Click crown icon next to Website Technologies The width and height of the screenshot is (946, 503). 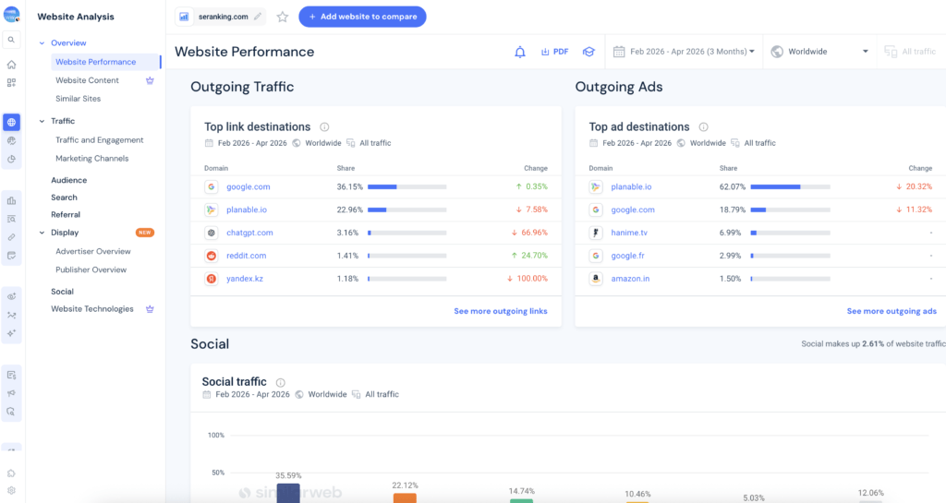pyautogui.click(x=151, y=309)
